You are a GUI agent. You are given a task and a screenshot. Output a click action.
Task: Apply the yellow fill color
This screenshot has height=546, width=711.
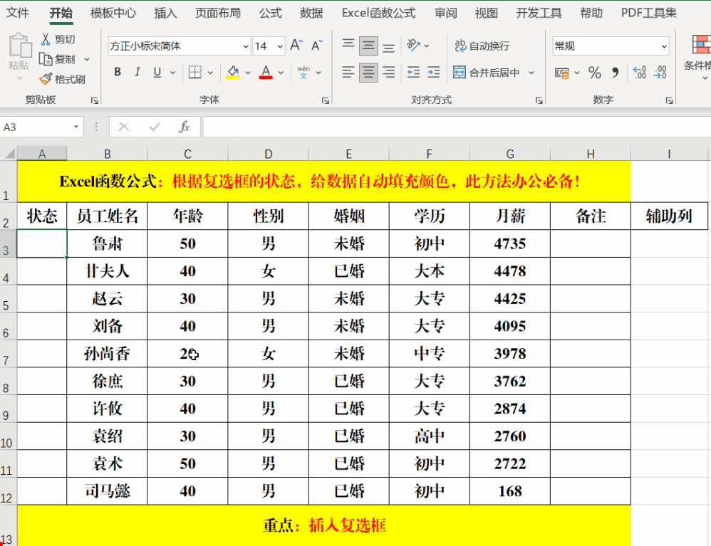click(233, 72)
